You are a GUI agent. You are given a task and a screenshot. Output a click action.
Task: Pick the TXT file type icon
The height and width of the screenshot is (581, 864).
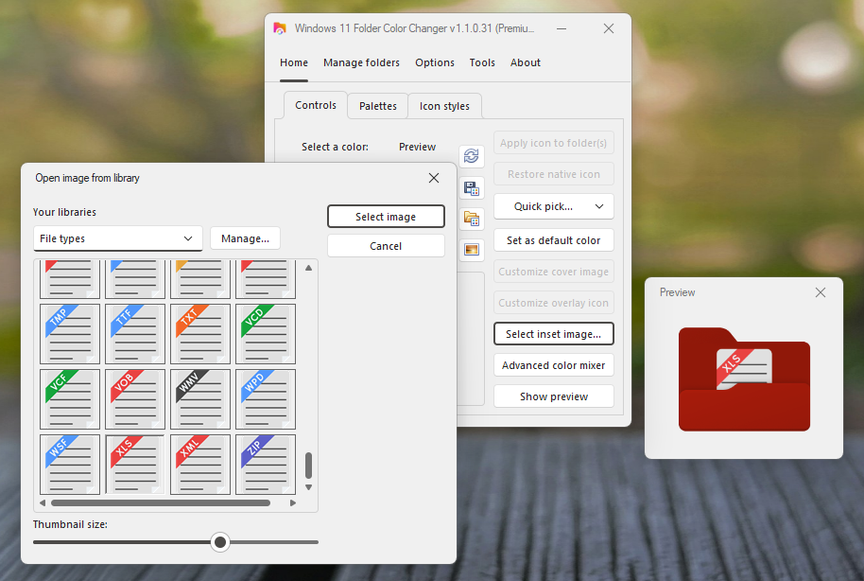(x=200, y=334)
